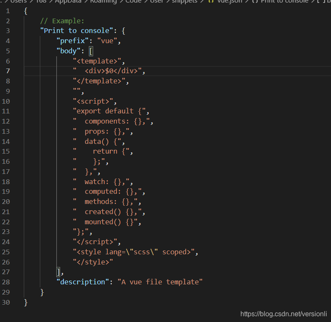Image resolution: width=331 pixels, height=322 pixels.
Task: Click the "vue" prefix value
Action: pyautogui.click(x=107, y=41)
